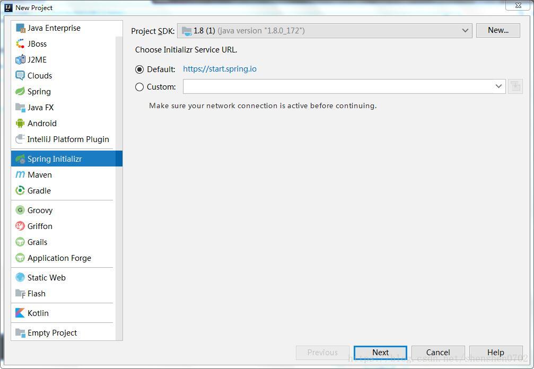Click the Static Web globe icon
The height and width of the screenshot is (369, 534).
20,277
